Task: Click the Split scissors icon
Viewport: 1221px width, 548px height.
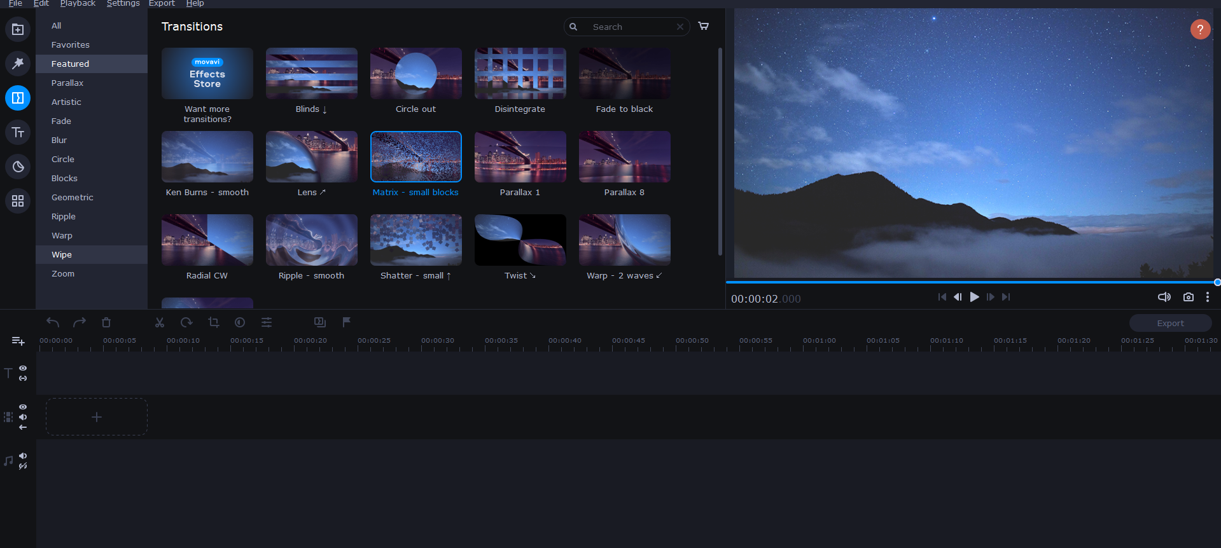Action: (160, 322)
